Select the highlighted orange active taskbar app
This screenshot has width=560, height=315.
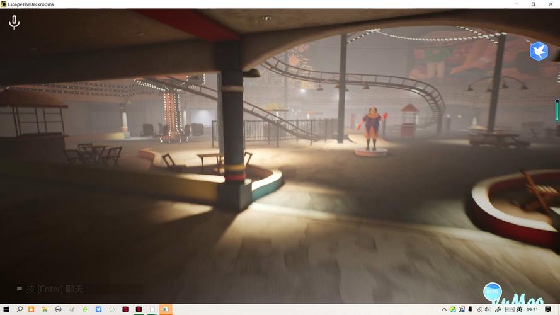tap(166, 309)
